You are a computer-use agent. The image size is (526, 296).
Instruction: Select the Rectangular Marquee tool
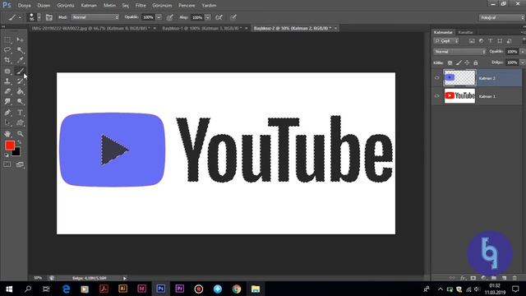7,40
